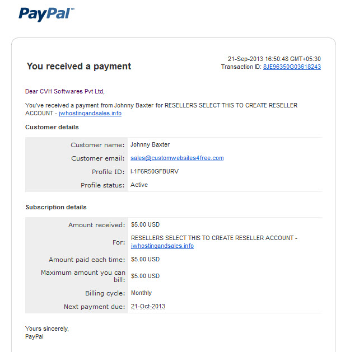Open transaction ID 8JE96350G03618243 link
Image resolution: width=364 pixels, height=352 pixels.
(x=292, y=67)
